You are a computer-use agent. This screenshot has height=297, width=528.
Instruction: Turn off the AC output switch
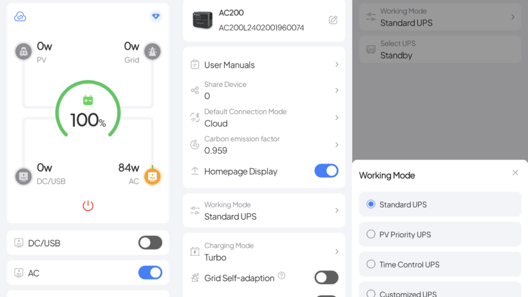[x=150, y=273]
